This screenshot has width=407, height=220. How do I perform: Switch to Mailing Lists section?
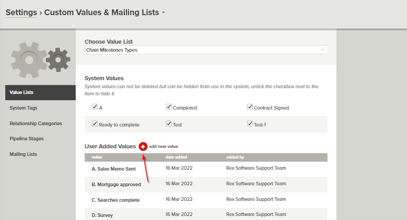click(23, 154)
